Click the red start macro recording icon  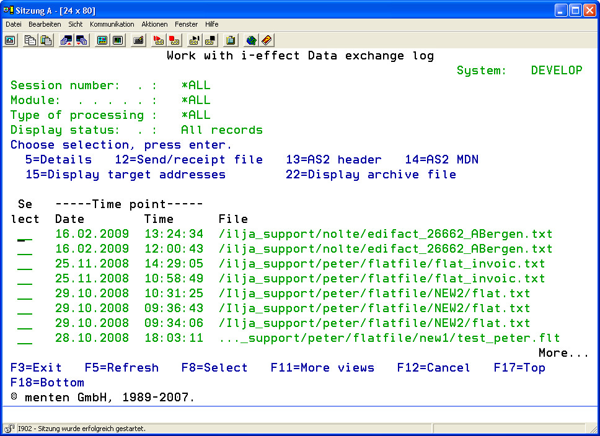click(x=159, y=40)
